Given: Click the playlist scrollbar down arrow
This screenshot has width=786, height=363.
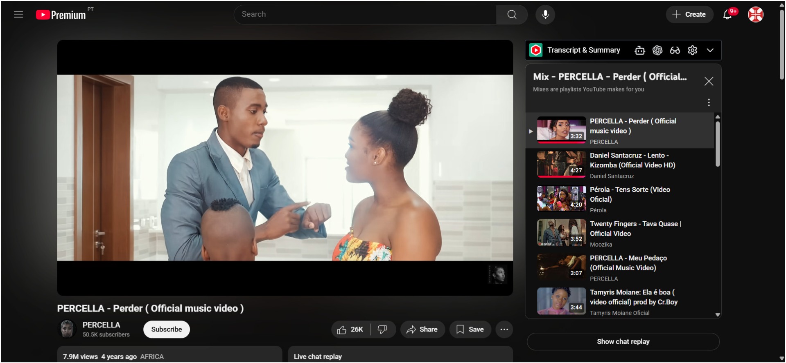Looking at the screenshot, I should tap(717, 315).
